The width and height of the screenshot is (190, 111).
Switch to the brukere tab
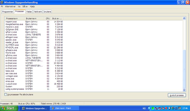click(x=47, y=12)
